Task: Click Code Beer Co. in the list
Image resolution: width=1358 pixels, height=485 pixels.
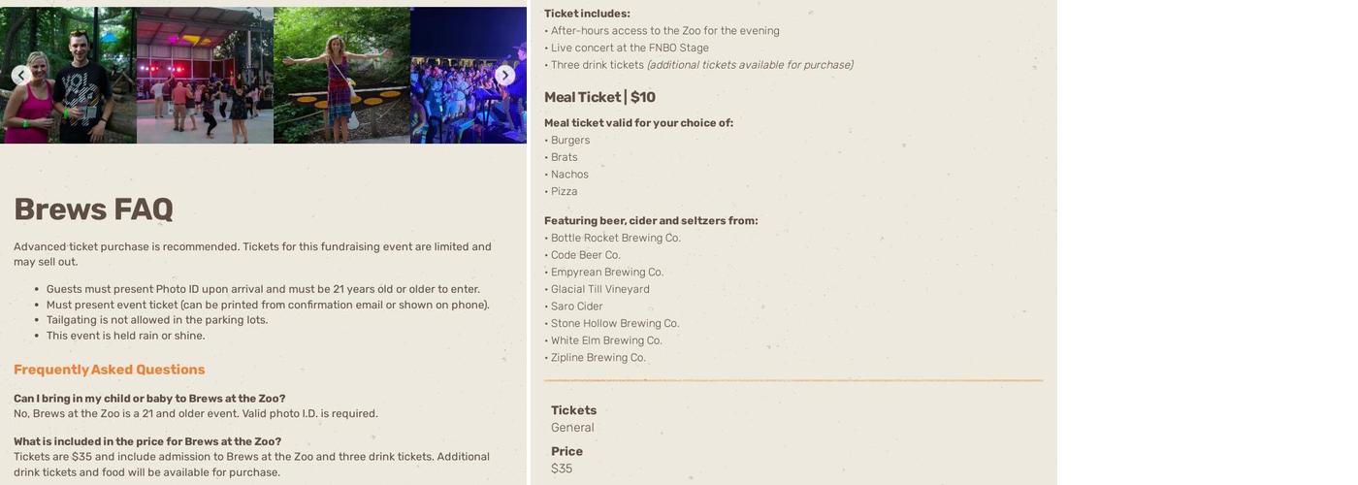Action: (x=585, y=255)
